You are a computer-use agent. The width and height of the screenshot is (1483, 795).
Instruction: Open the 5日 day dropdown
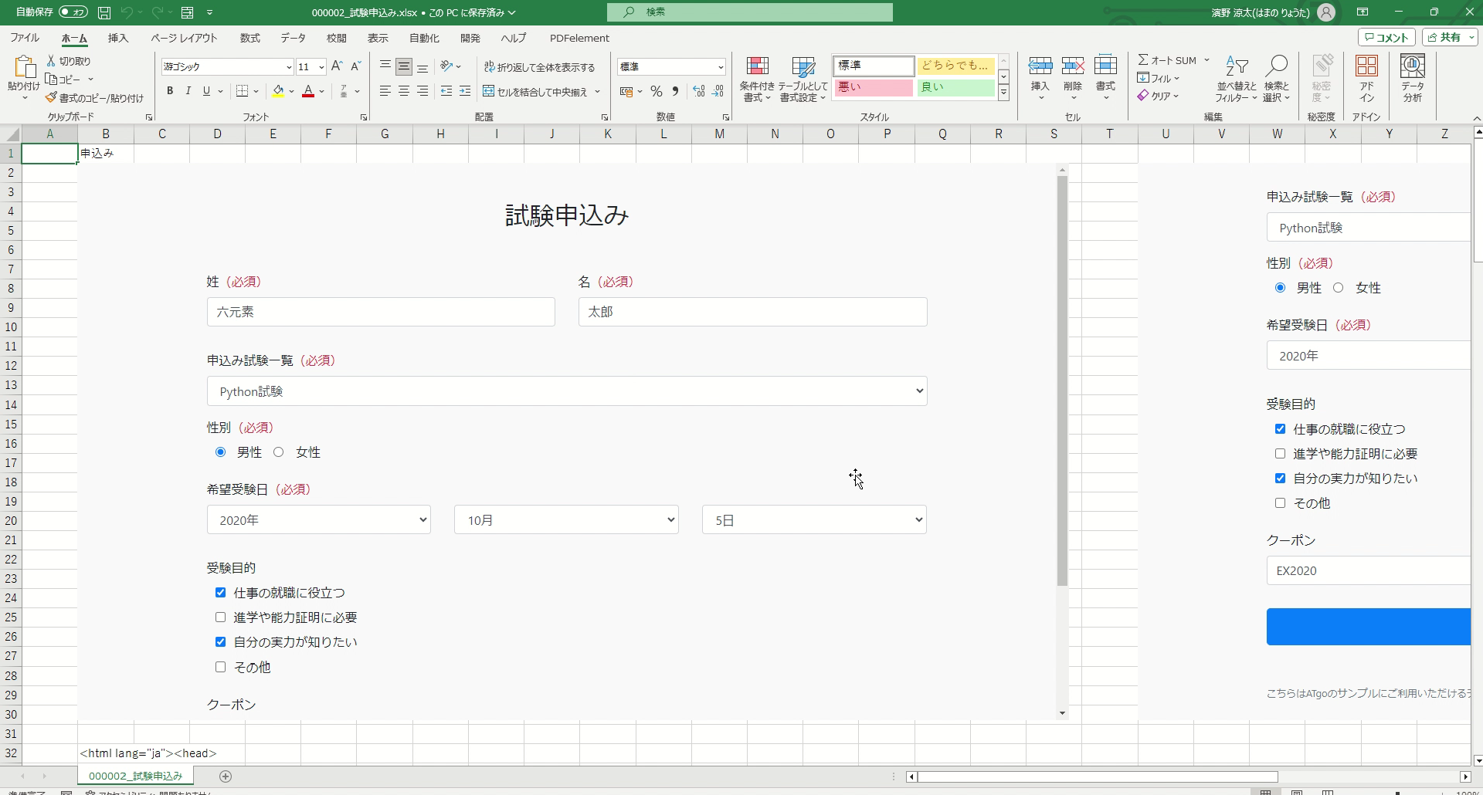[814, 520]
